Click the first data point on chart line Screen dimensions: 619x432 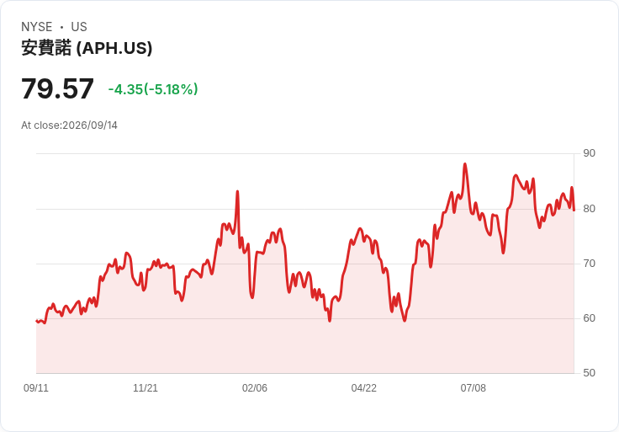point(36,321)
